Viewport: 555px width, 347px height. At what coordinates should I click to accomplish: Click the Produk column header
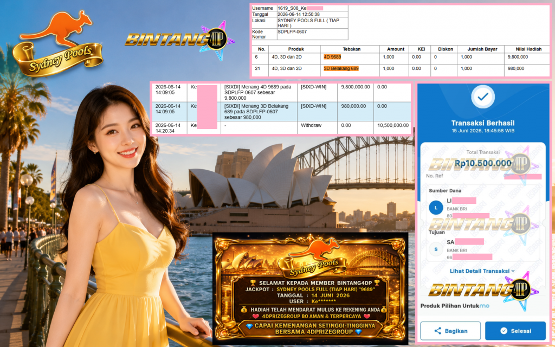coord(296,49)
